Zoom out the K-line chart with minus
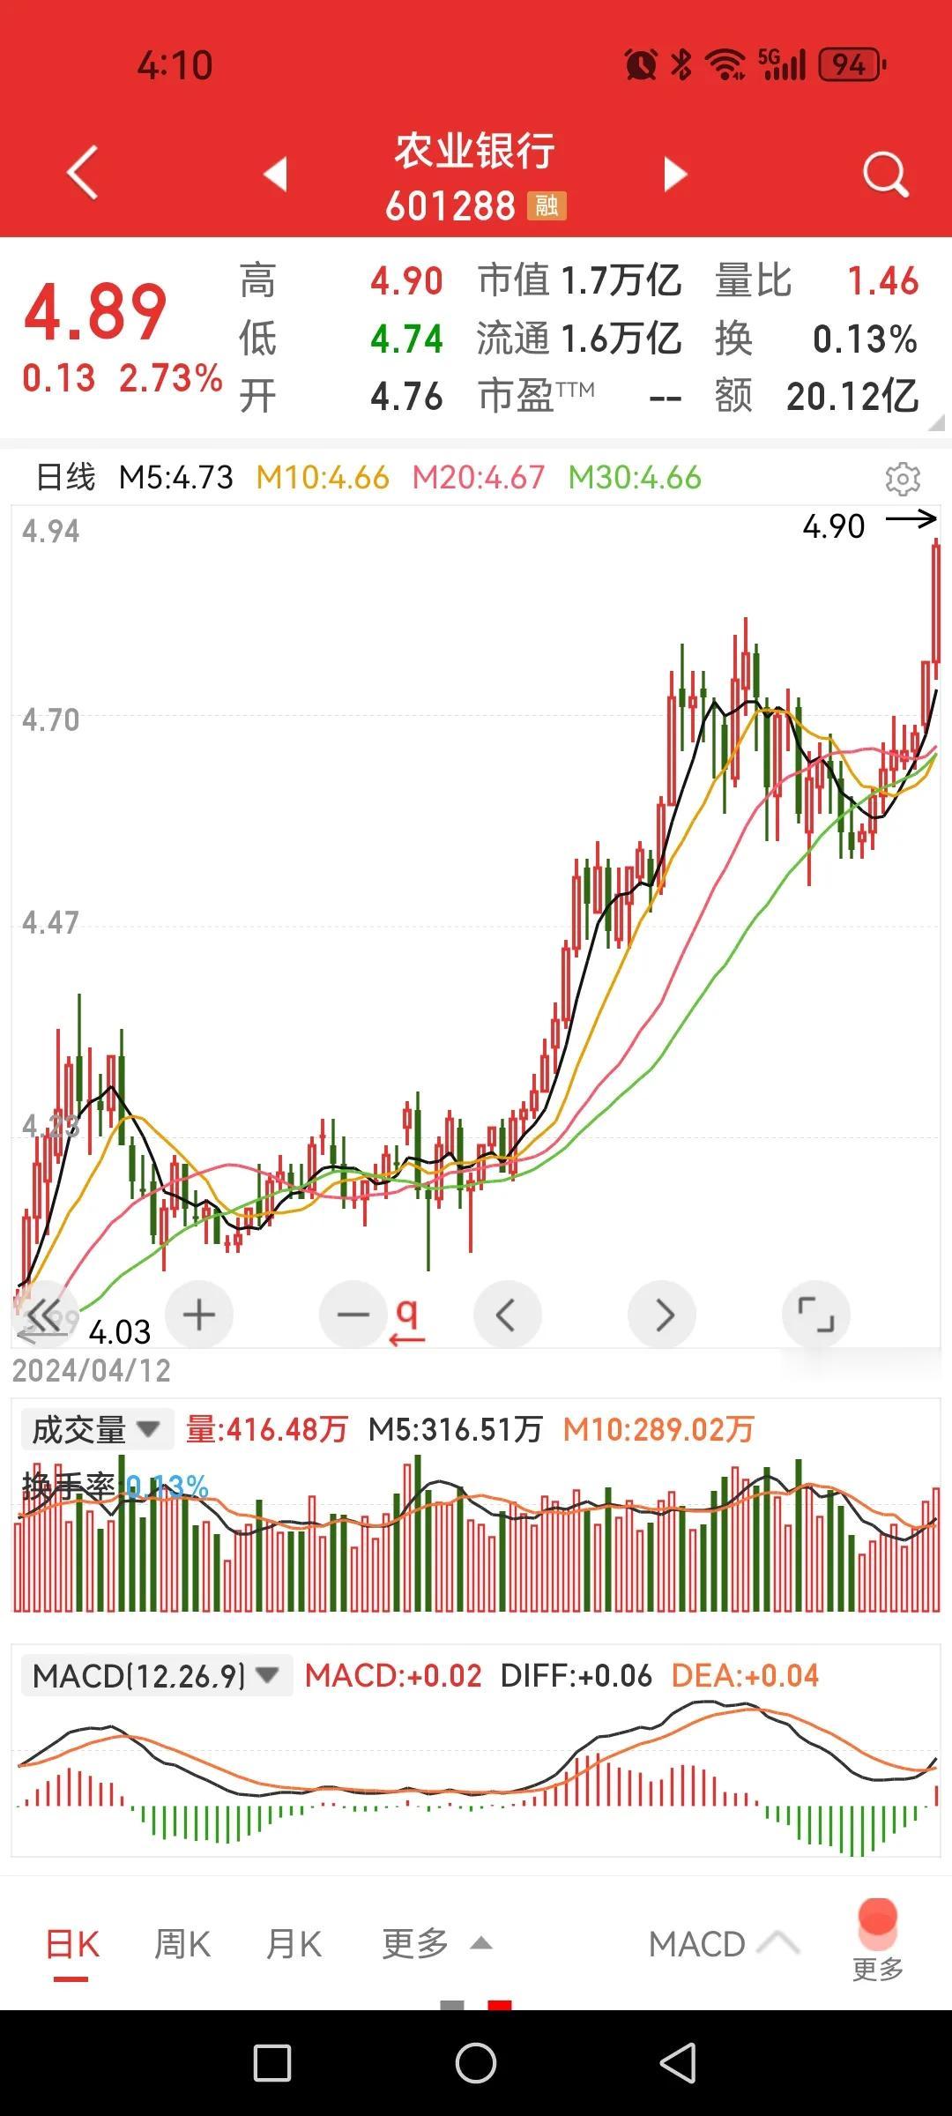The height and width of the screenshot is (2116, 952). coord(353,1315)
